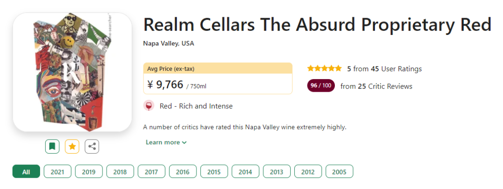The image size is (503, 189).
Task: Choose the 2018 vintage filter
Action: [x=120, y=171]
